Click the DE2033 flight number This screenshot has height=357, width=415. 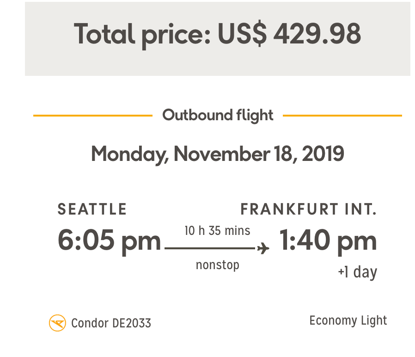click(131, 323)
